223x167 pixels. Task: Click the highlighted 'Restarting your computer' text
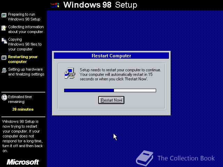click(x=23, y=59)
